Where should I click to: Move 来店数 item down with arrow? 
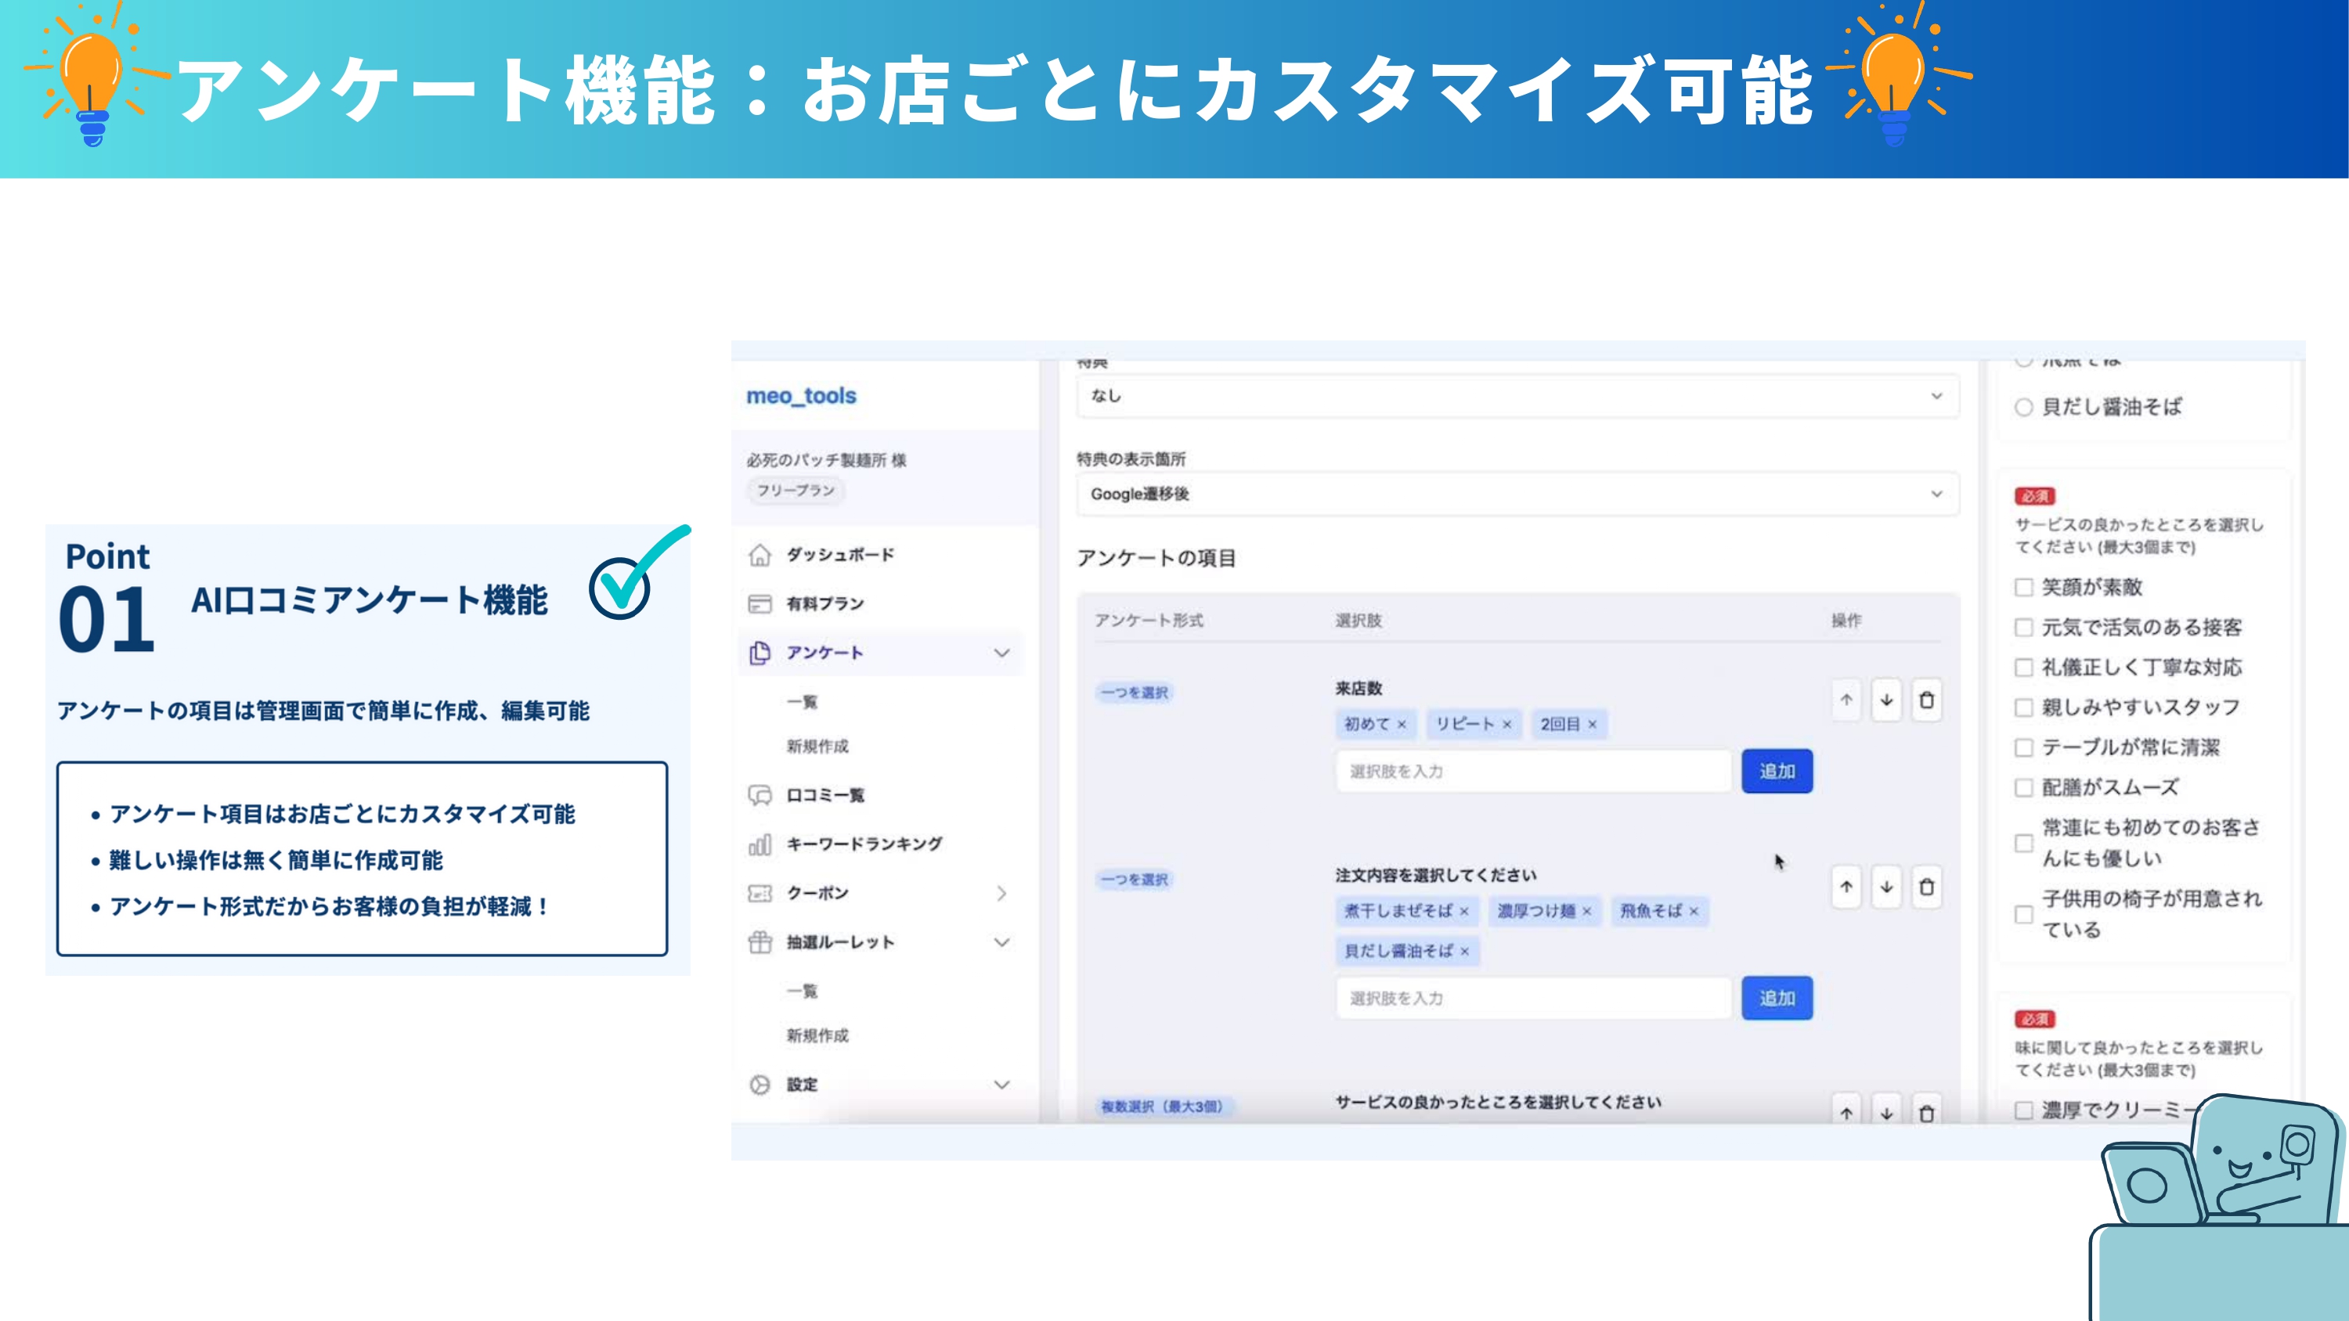(x=1887, y=700)
